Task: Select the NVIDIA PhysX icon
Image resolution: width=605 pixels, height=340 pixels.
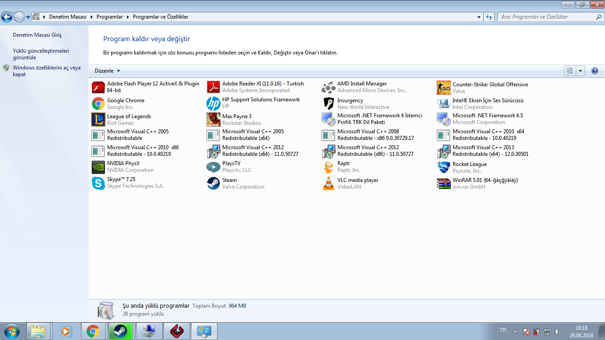Action: [98, 167]
